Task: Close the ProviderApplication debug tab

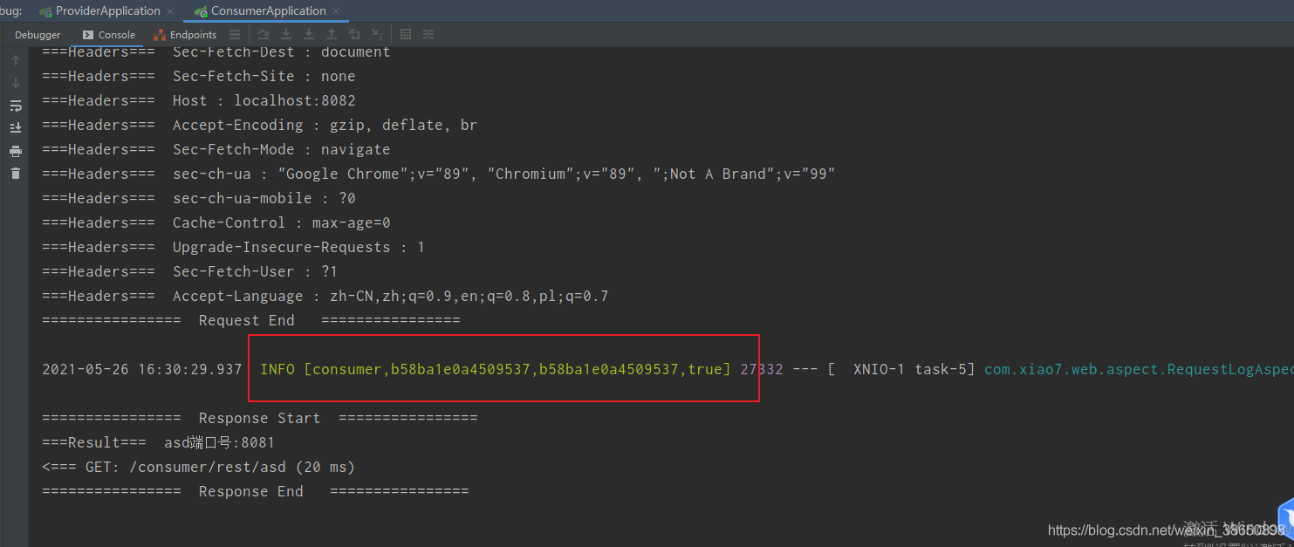Action: (x=171, y=11)
